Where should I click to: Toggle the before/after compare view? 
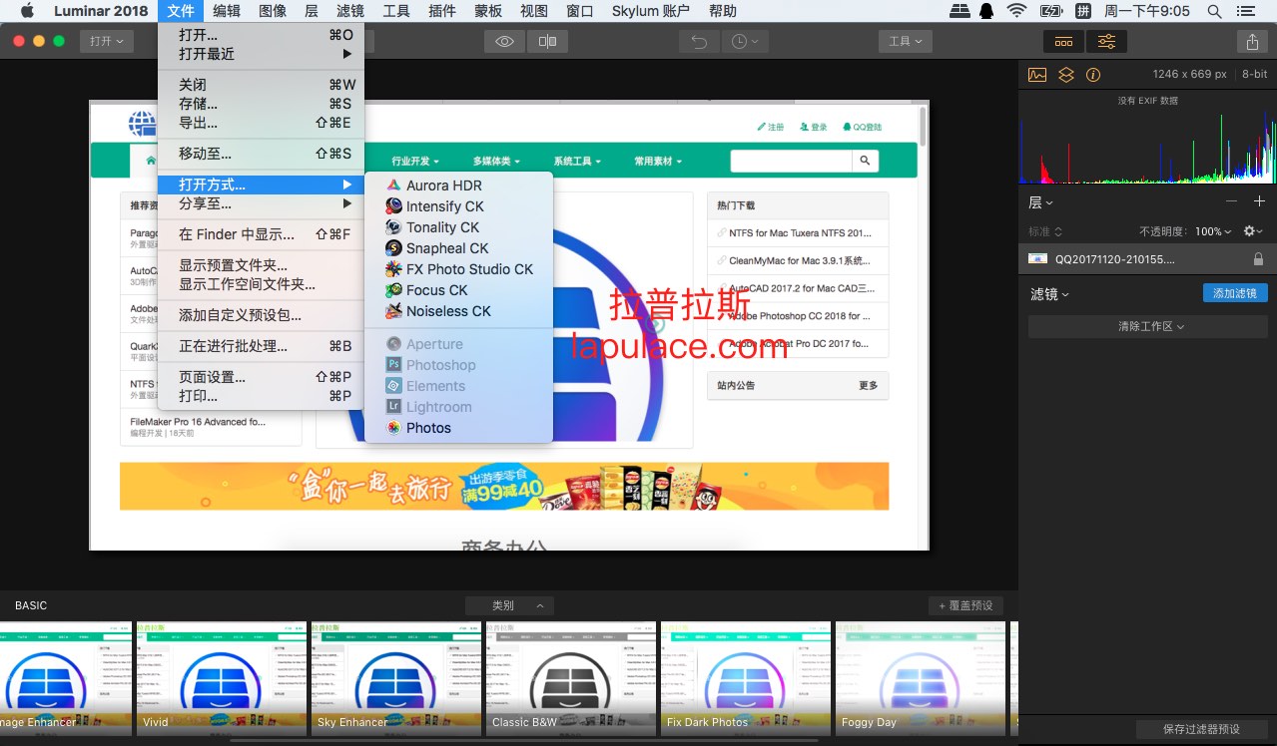point(547,42)
